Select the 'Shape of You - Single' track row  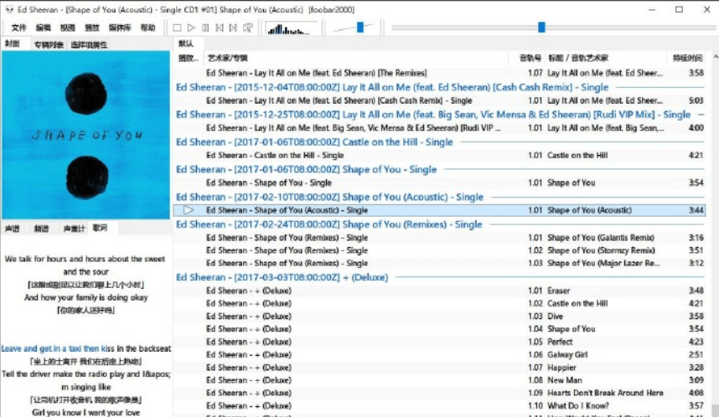pos(440,183)
